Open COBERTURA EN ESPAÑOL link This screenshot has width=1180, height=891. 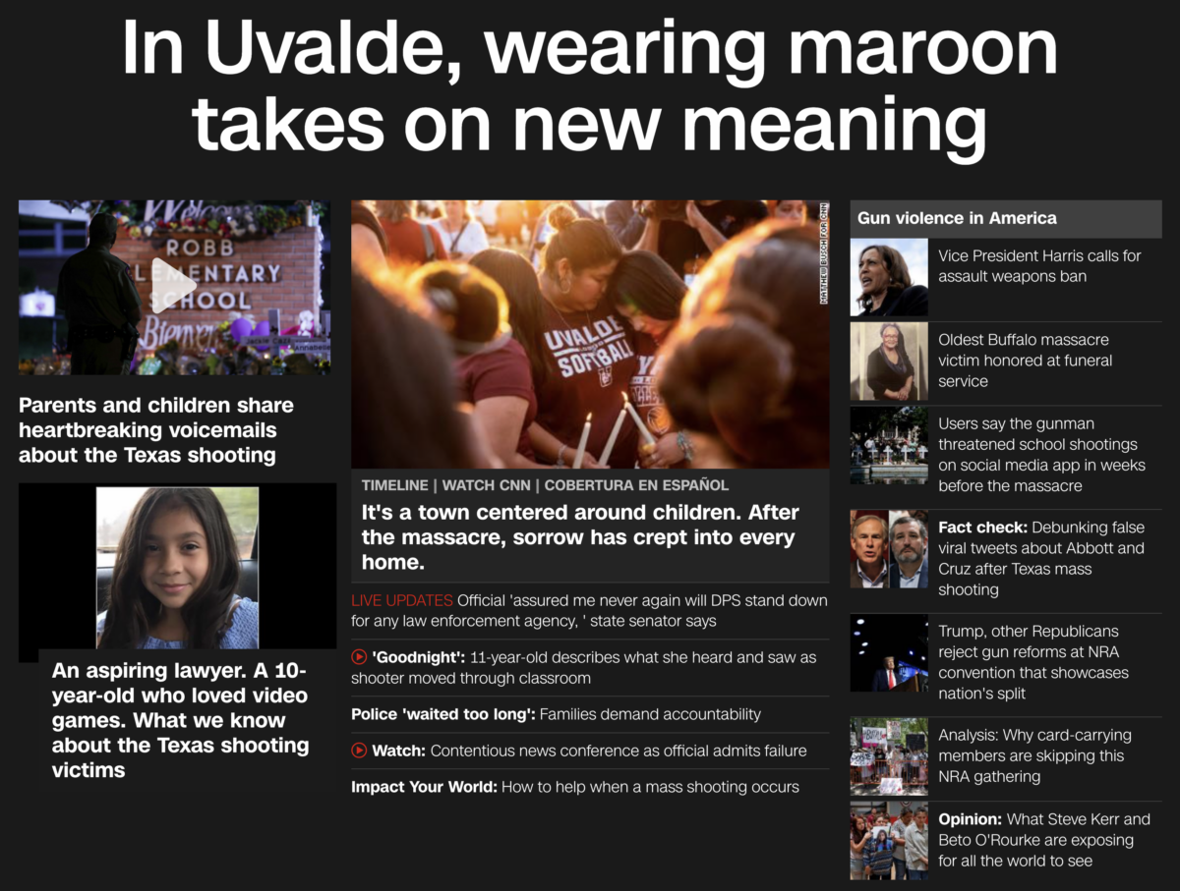tap(636, 485)
